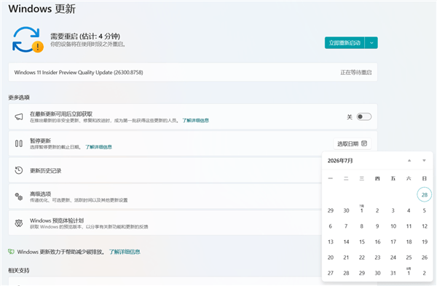Select date 5 in the calendar

click(424, 210)
